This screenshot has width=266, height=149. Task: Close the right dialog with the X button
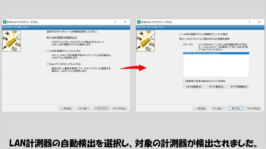(x=259, y=22)
